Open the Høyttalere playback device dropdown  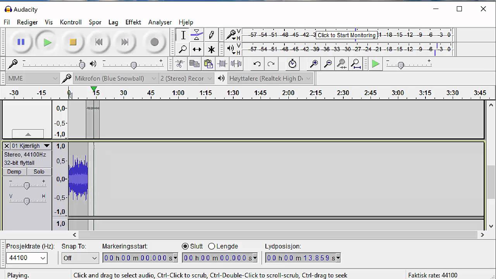pyautogui.click(x=270, y=78)
